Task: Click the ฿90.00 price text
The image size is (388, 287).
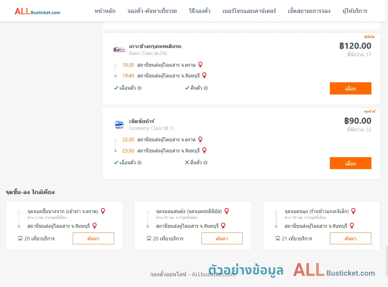Action: [357, 121]
